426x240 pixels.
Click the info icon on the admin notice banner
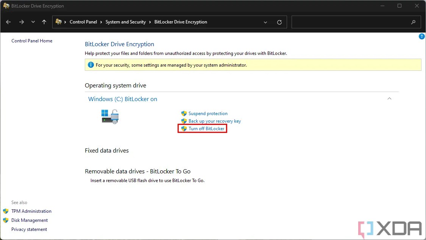tap(91, 64)
